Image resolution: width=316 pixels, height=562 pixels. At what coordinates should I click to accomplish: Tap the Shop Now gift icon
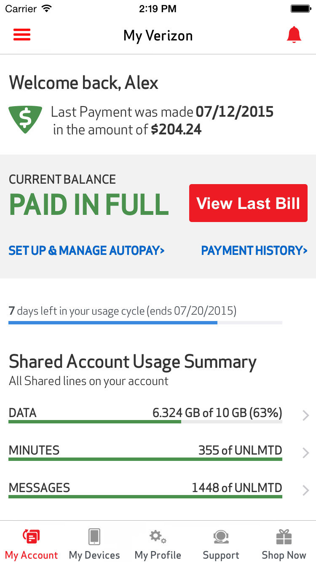(284, 537)
